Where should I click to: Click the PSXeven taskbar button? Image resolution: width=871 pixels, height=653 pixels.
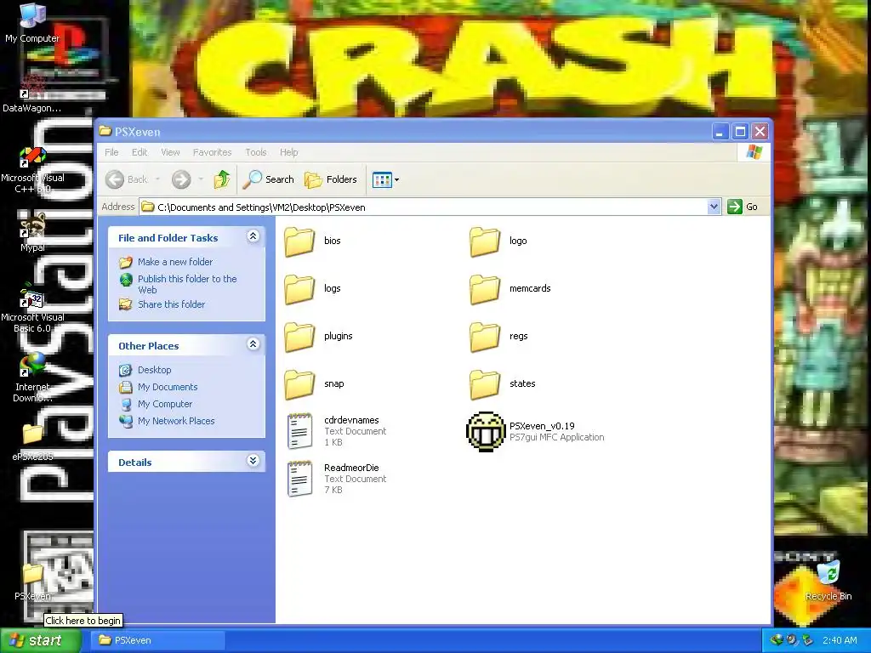coord(159,640)
